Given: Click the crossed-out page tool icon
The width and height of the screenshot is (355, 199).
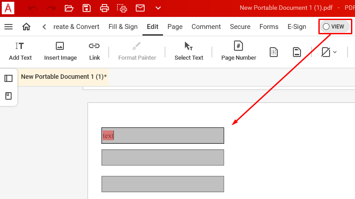Looking at the screenshot, I should (326, 52).
